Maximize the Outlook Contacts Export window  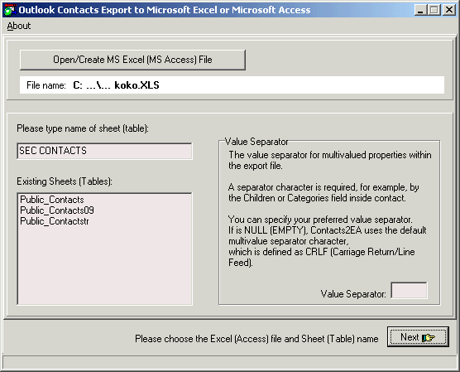tap(434, 10)
